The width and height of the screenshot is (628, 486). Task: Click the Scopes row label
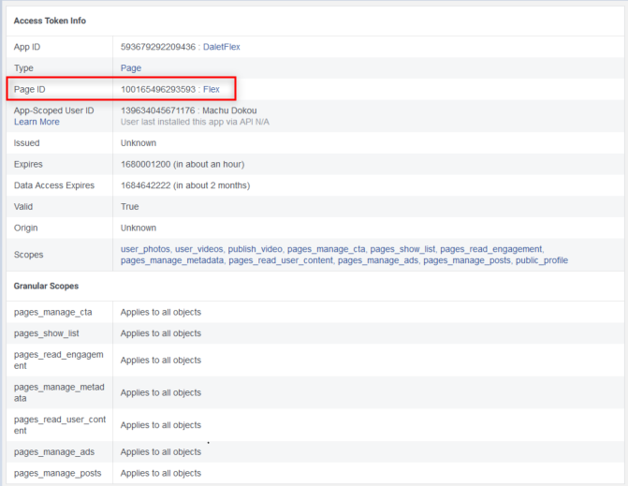coord(28,255)
